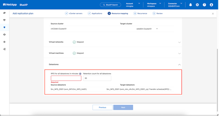Screen dimensions: 219x116
Task: Open the notifications bell icon
Action: 191,5
